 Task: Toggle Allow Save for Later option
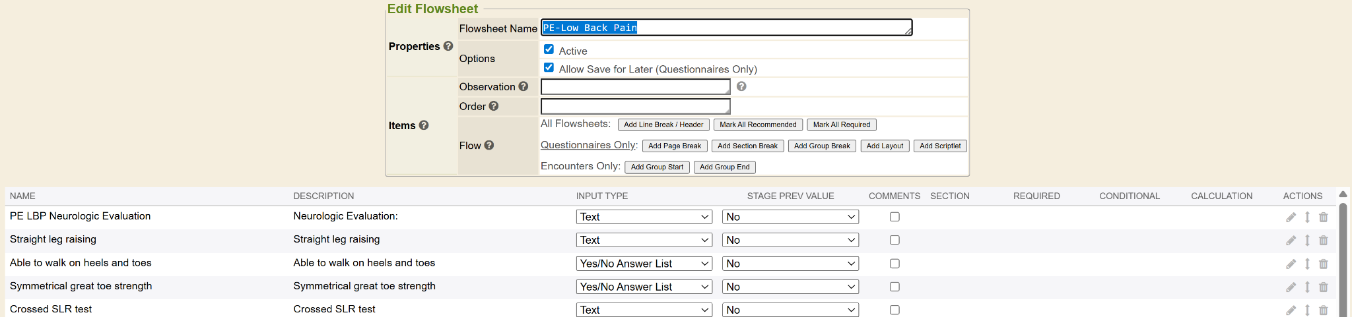pos(549,68)
